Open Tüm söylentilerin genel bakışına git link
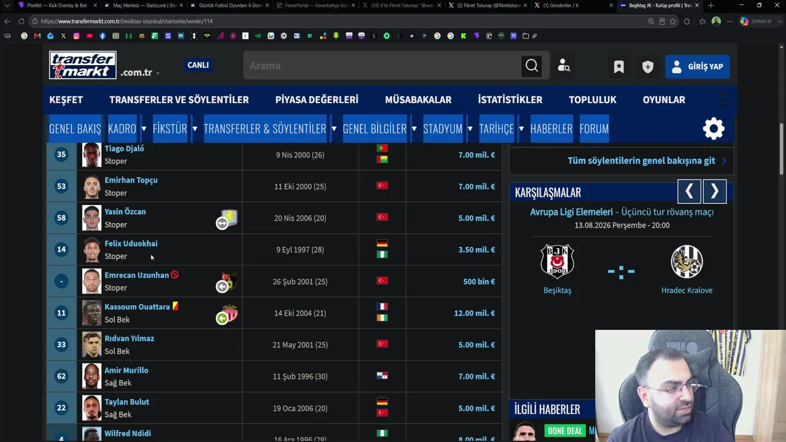Screen dimensions: 786x442 (x=647, y=161)
